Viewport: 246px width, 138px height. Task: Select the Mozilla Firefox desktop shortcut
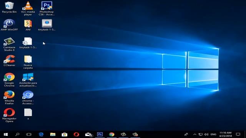(x=9, y=98)
